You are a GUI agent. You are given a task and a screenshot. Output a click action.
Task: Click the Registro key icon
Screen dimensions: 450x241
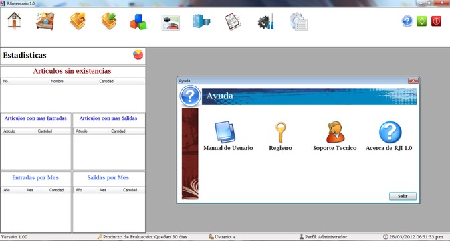tap(280, 133)
